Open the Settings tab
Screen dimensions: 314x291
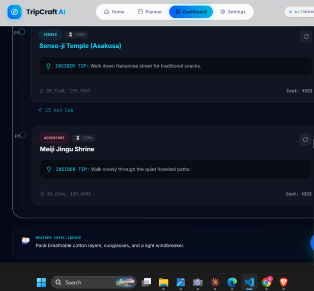click(x=233, y=12)
